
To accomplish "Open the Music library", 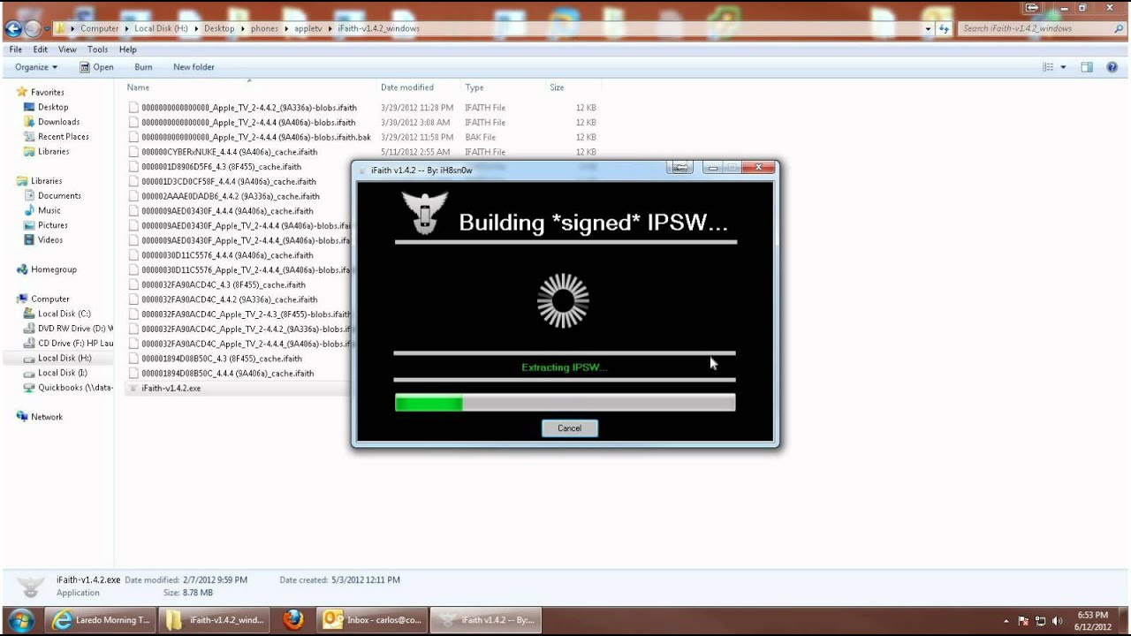I will coord(49,210).
